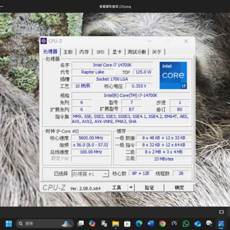
Task: Click the multiplier x 56.0 (8.0 - 57.0)
Action: click(91, 145)
